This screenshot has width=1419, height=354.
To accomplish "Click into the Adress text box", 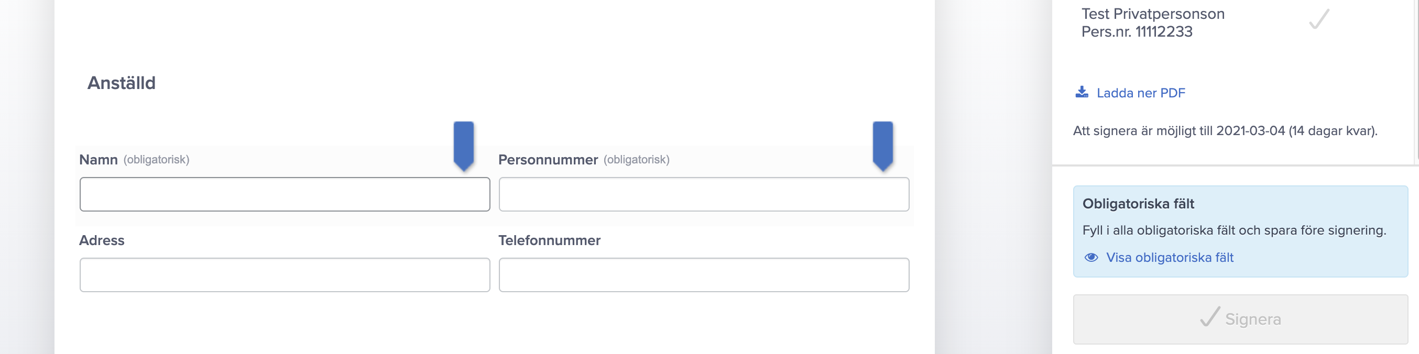I will click(285, 275).
